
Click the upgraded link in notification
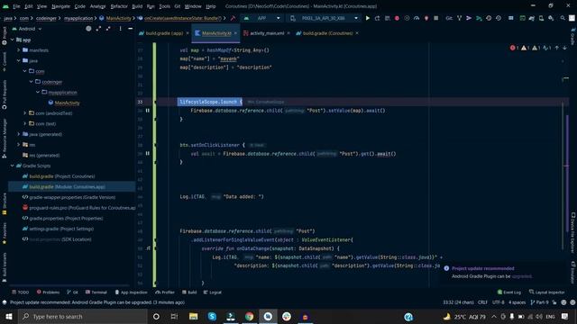(x=522, y=276)
